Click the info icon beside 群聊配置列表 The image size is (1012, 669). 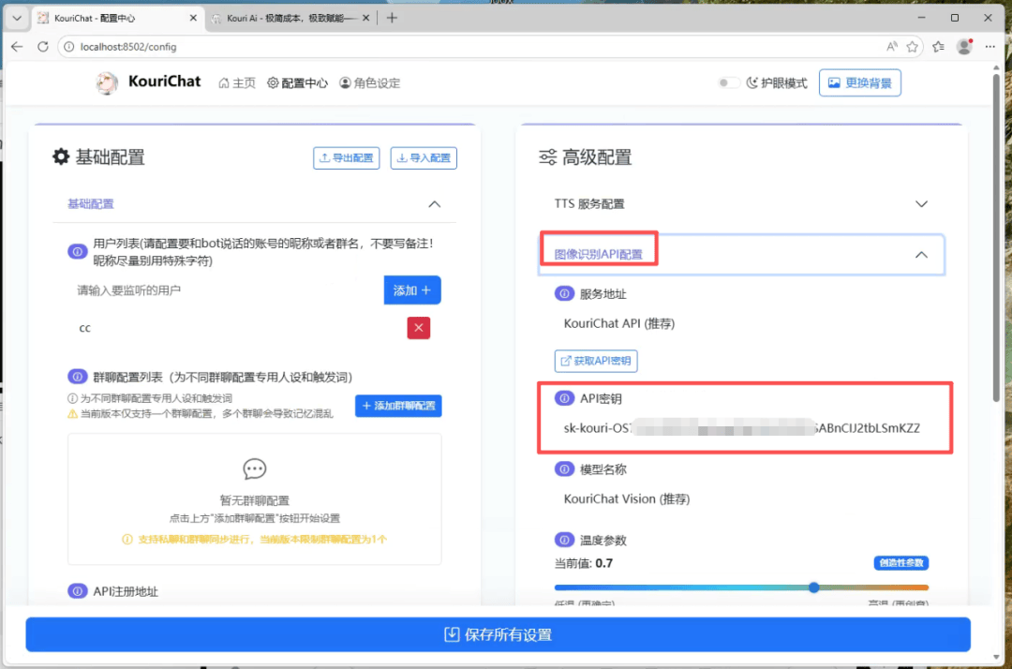tap(78, 376)
